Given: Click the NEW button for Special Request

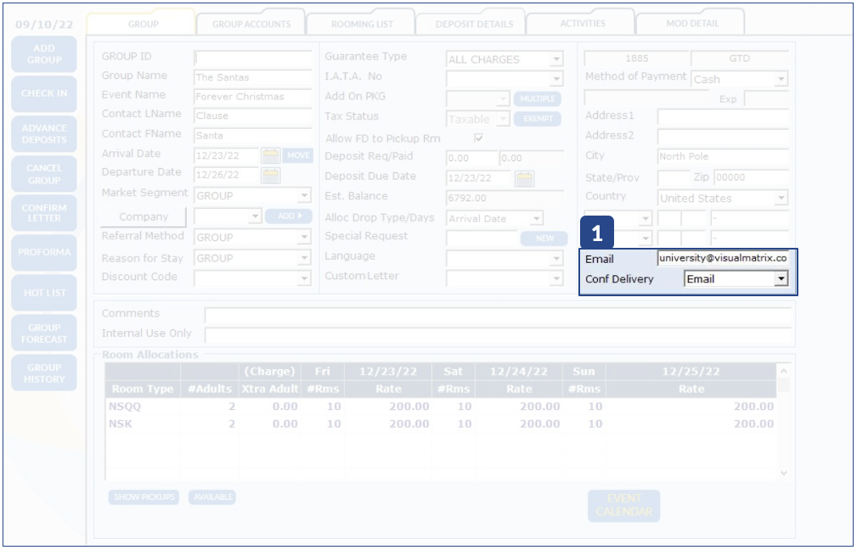Looking at the screenshot, I should pyautogui.click(x=544, y=239).
